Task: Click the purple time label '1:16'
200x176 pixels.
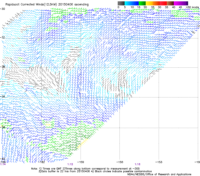Action: tap(137, 164)
